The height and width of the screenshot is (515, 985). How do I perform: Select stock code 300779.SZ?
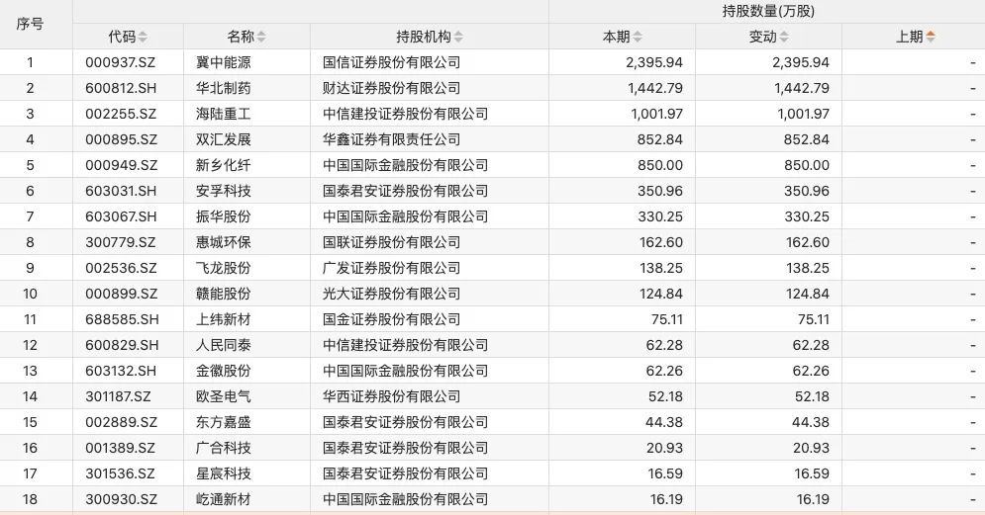click(x=121, y=243)
